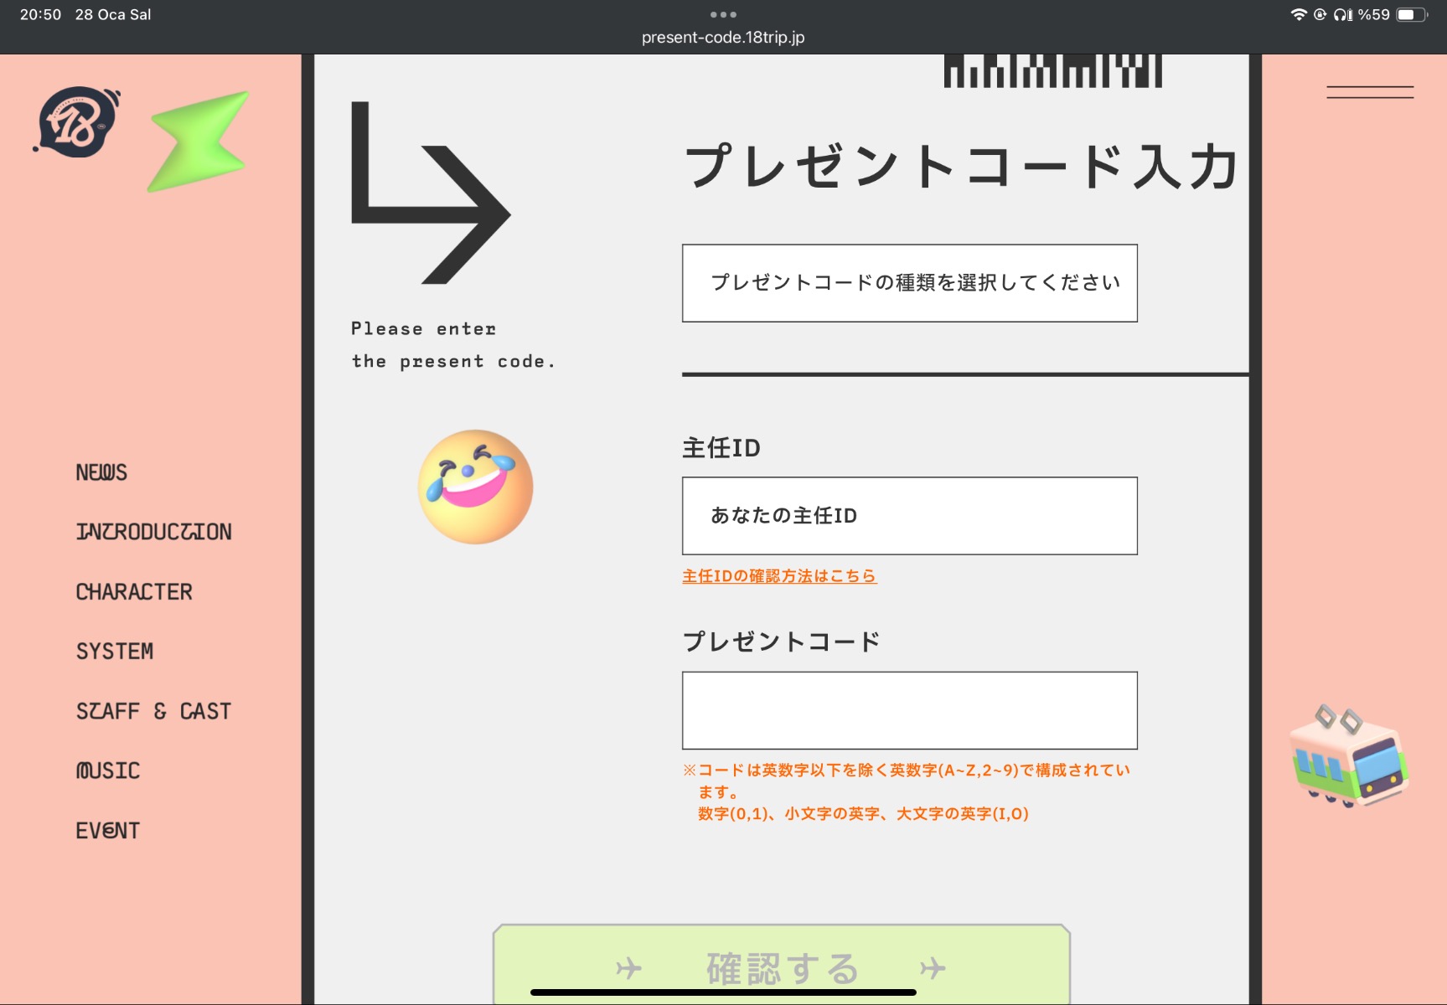The width and height of the screenshot is (1447, 1005).
Task: Focus the プレゼントコード input field
Action: [910, 710]
